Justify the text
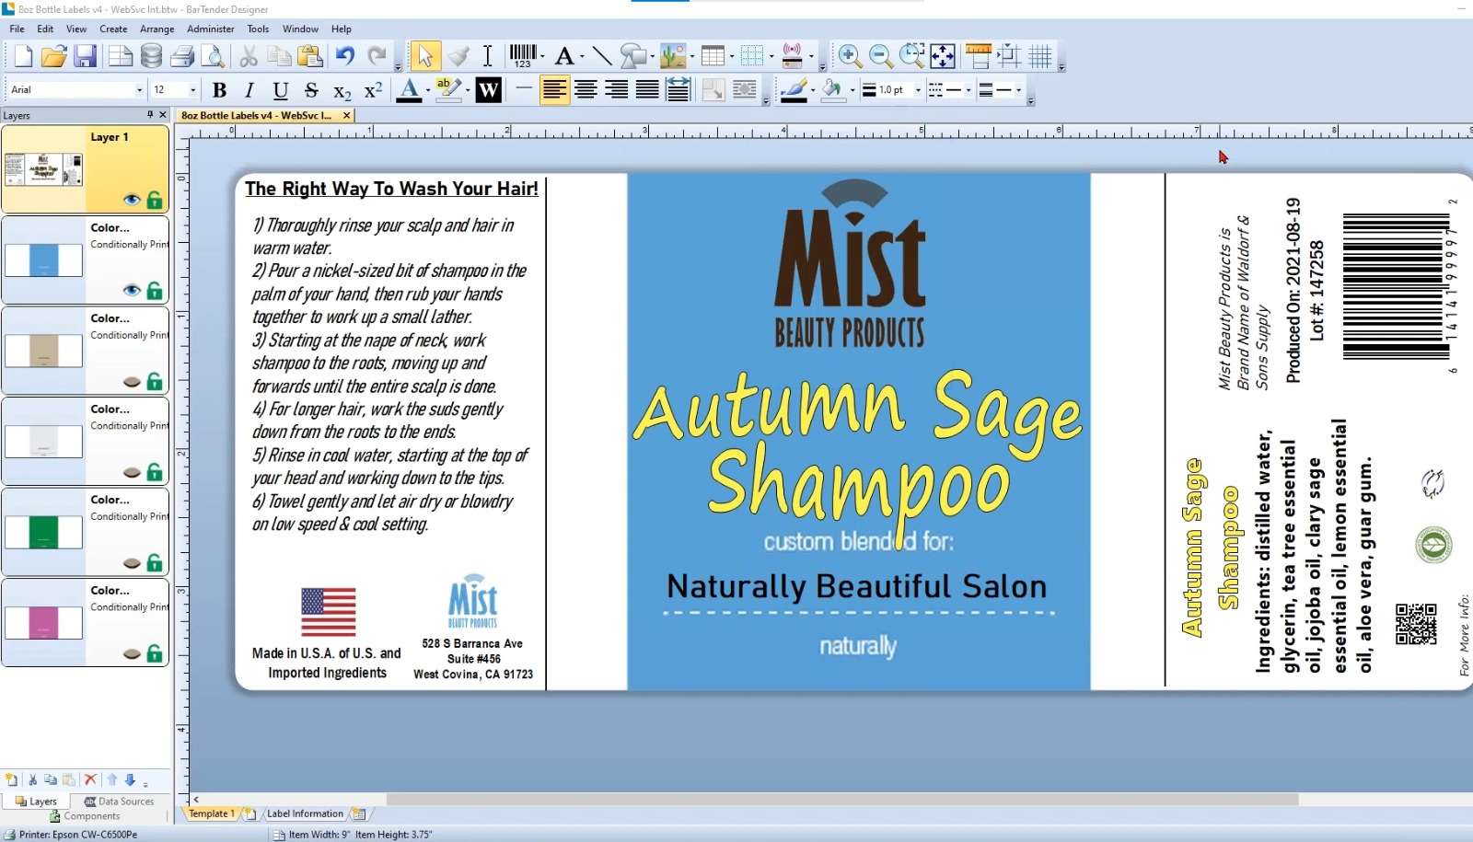The height and width of the screenshot is (842, 1473). click(647, 90)
